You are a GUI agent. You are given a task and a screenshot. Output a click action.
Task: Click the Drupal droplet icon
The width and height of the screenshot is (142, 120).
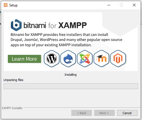click(x=68, y=58)
